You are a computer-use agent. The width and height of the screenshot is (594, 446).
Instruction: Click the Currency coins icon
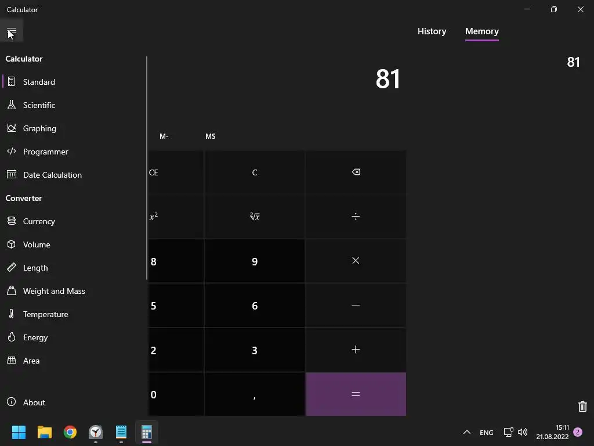tap(12, 221)
